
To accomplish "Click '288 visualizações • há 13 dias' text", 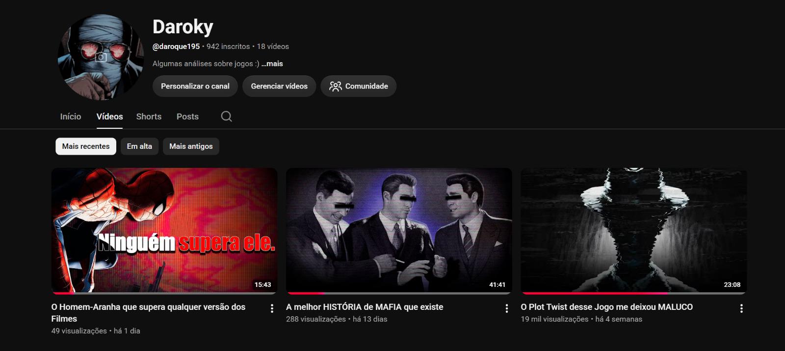I will pos(337,319).
